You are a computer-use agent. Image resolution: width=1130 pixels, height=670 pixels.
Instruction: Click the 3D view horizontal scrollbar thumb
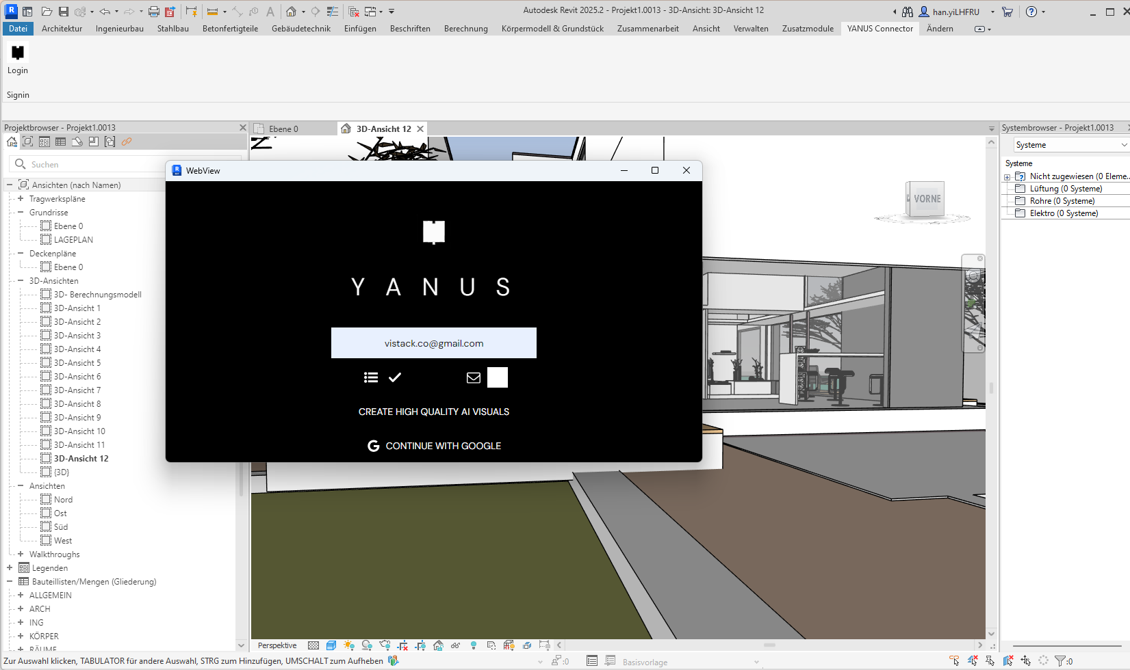pos(769,645)
